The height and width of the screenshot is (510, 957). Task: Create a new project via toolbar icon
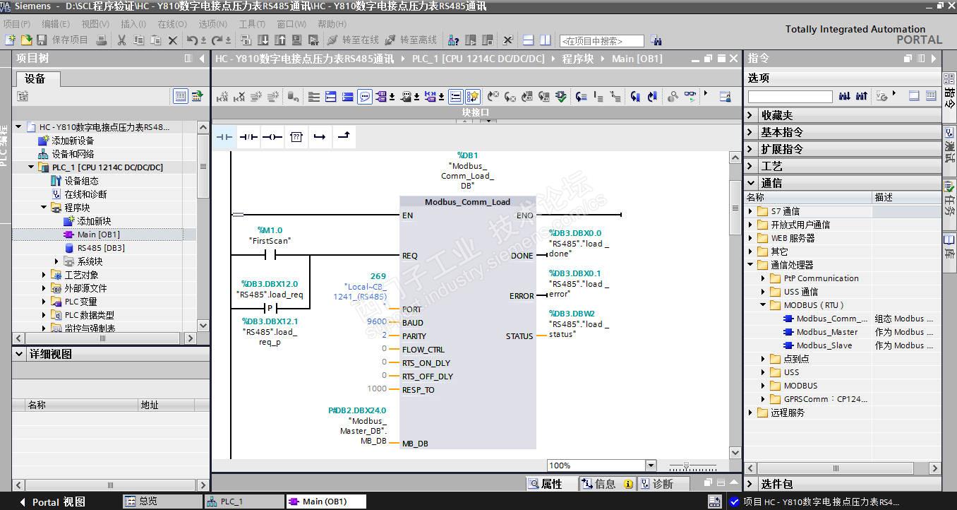(11, 40)
